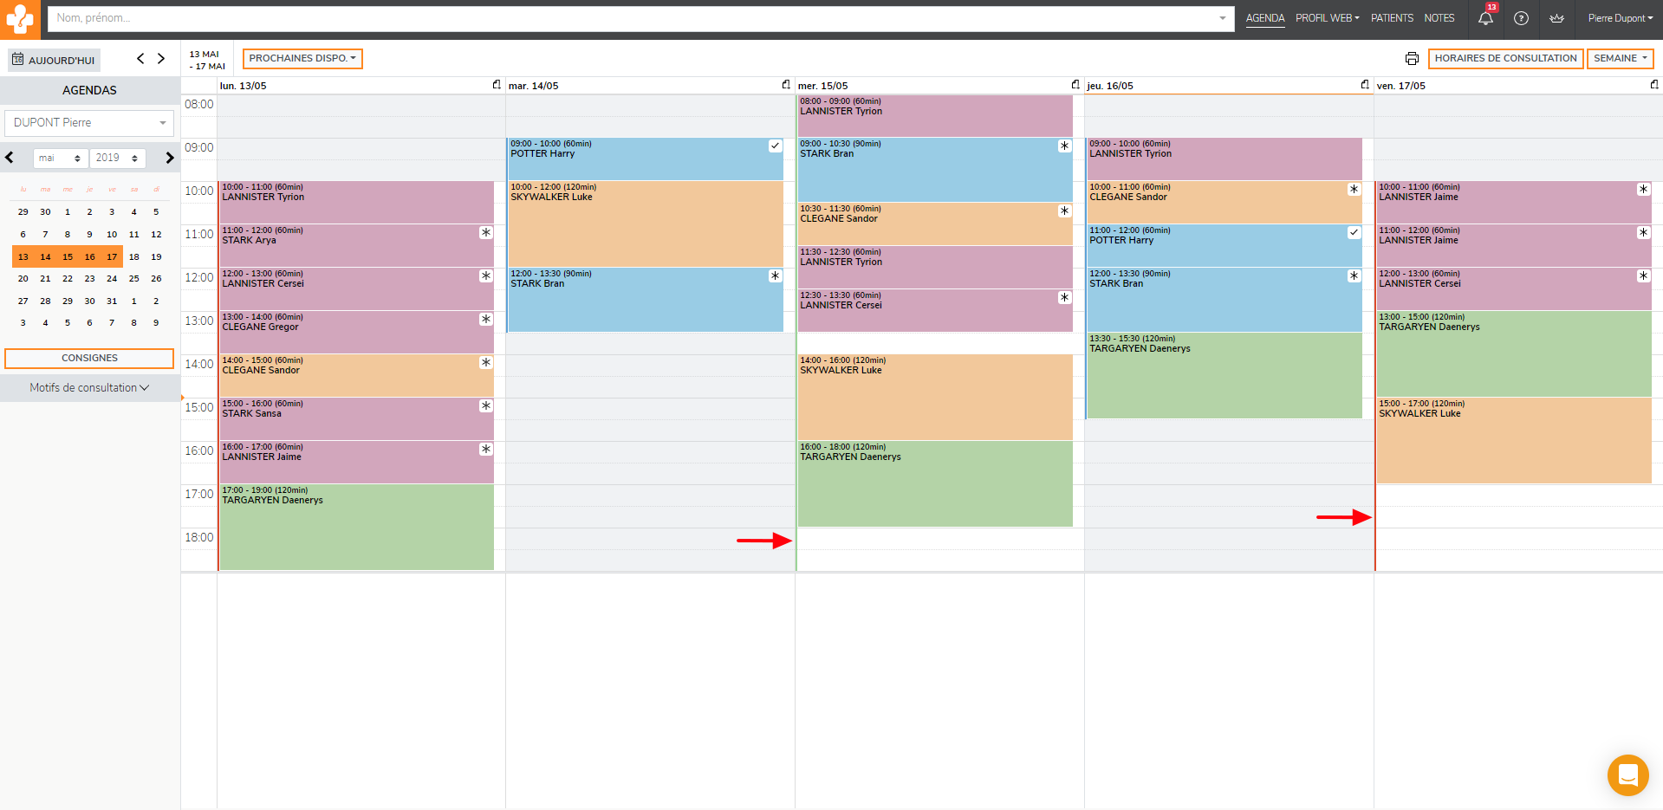This screenshot has width=1663, height=810.
Task: Open the DUPONT Pierre agenda dropdown
Action: tap(89, 123)
